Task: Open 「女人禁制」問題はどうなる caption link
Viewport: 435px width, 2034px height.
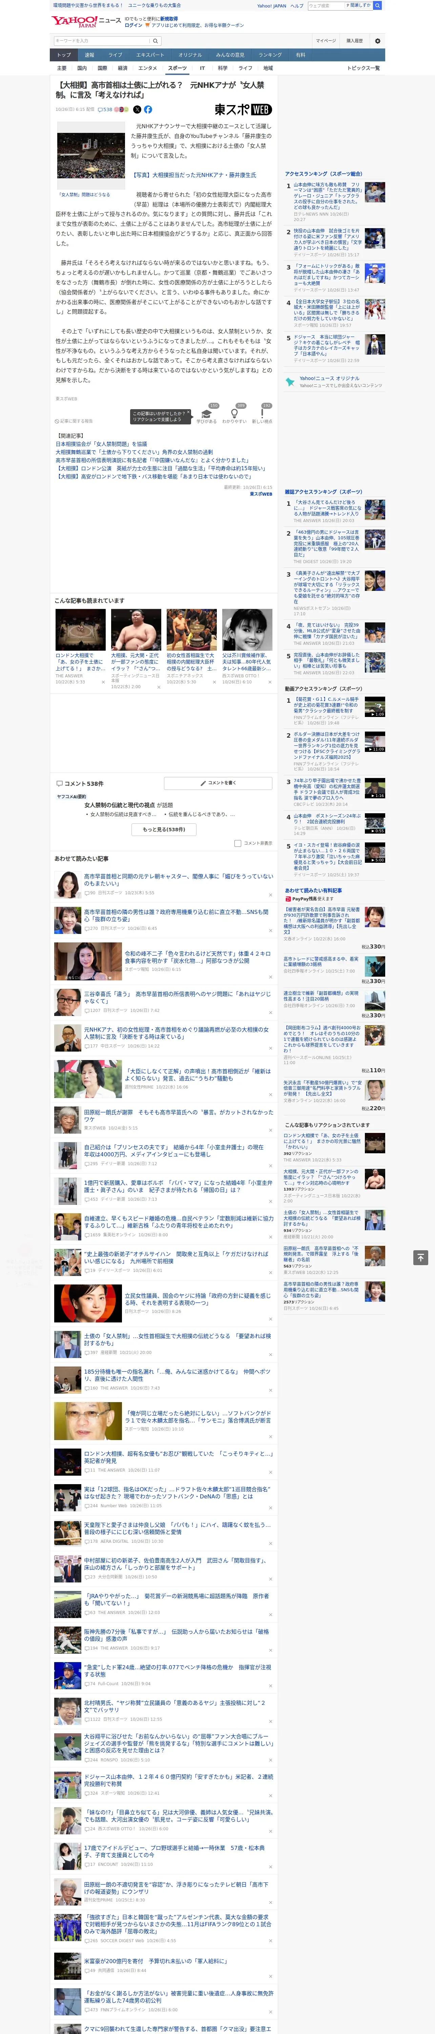Action: point(84,194)
